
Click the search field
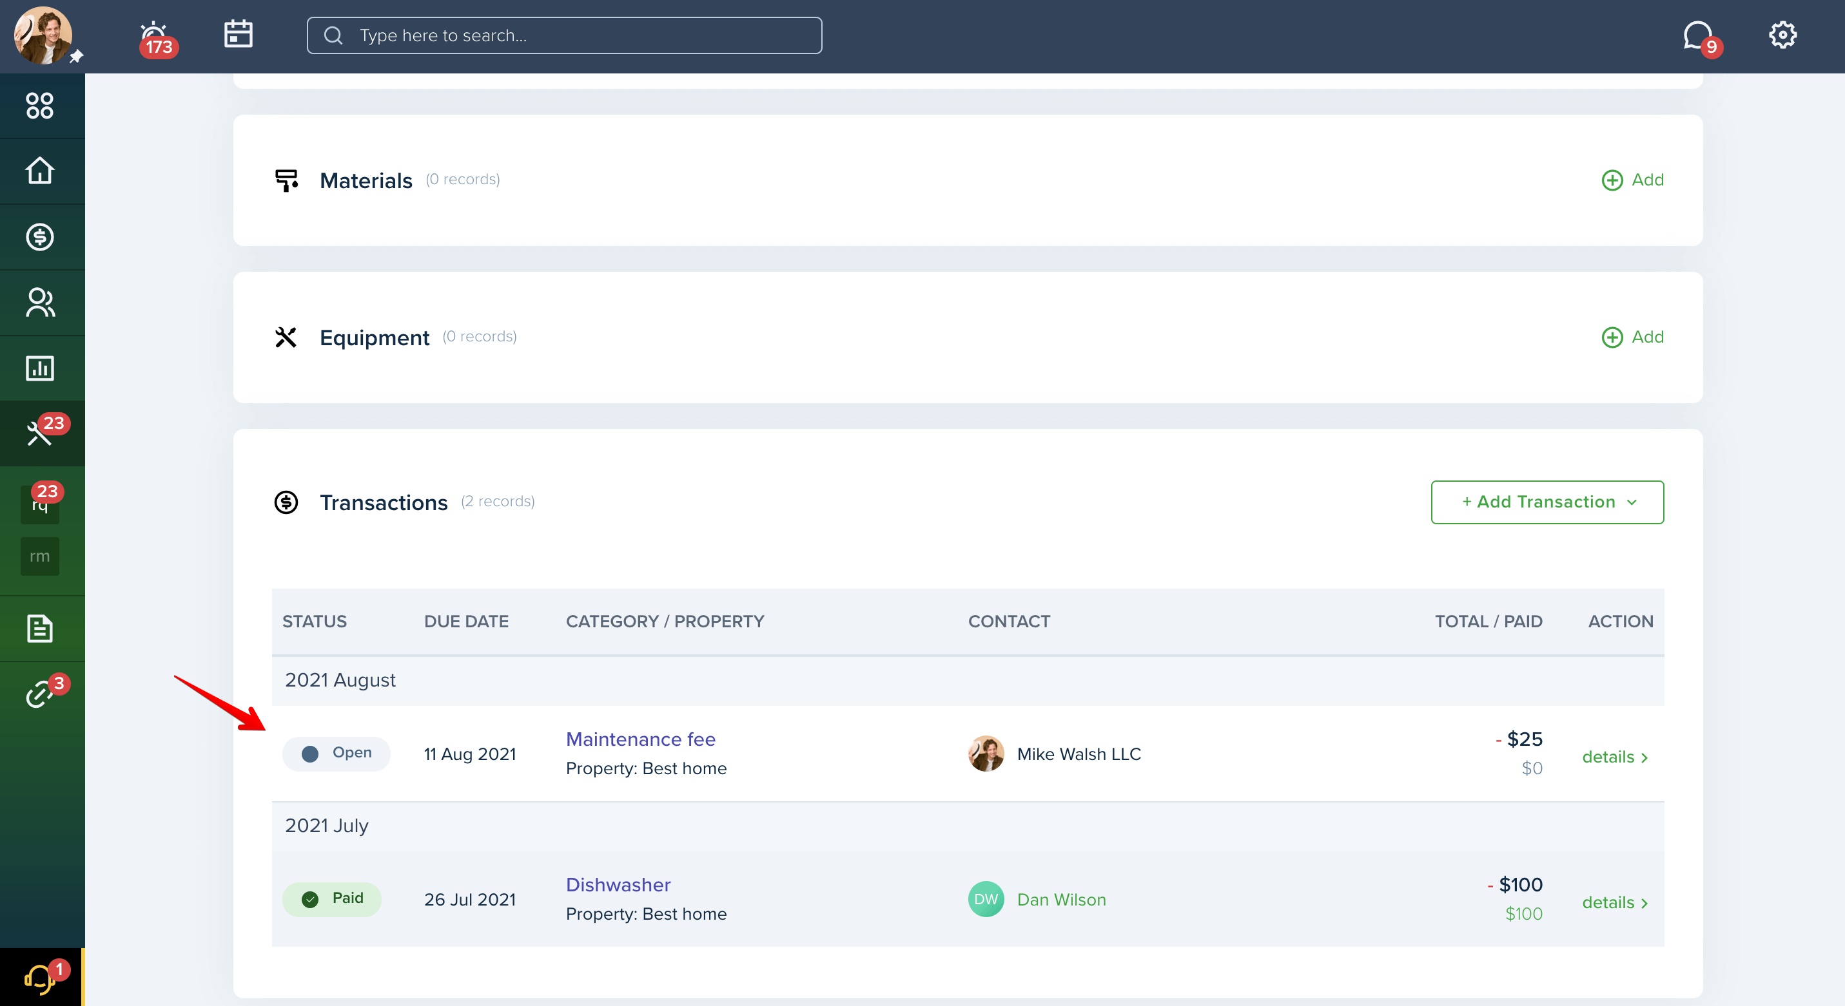pos(563,35)
